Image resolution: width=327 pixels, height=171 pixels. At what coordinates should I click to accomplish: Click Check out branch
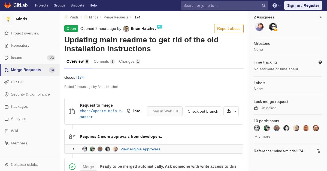(x=203, y=111)
